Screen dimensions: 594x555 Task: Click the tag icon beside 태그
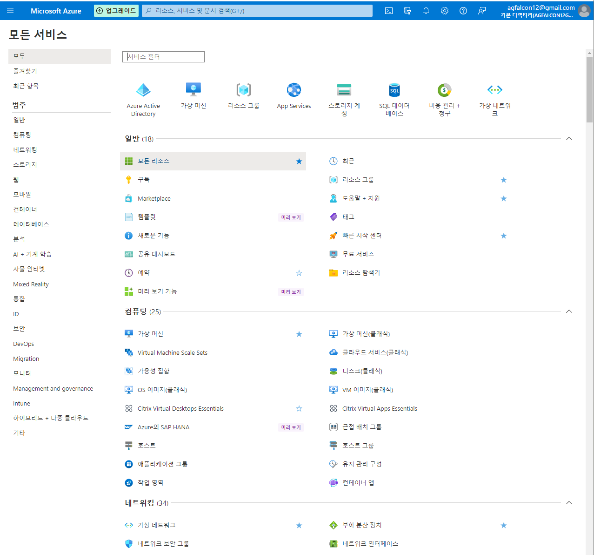tap(334, 217)
